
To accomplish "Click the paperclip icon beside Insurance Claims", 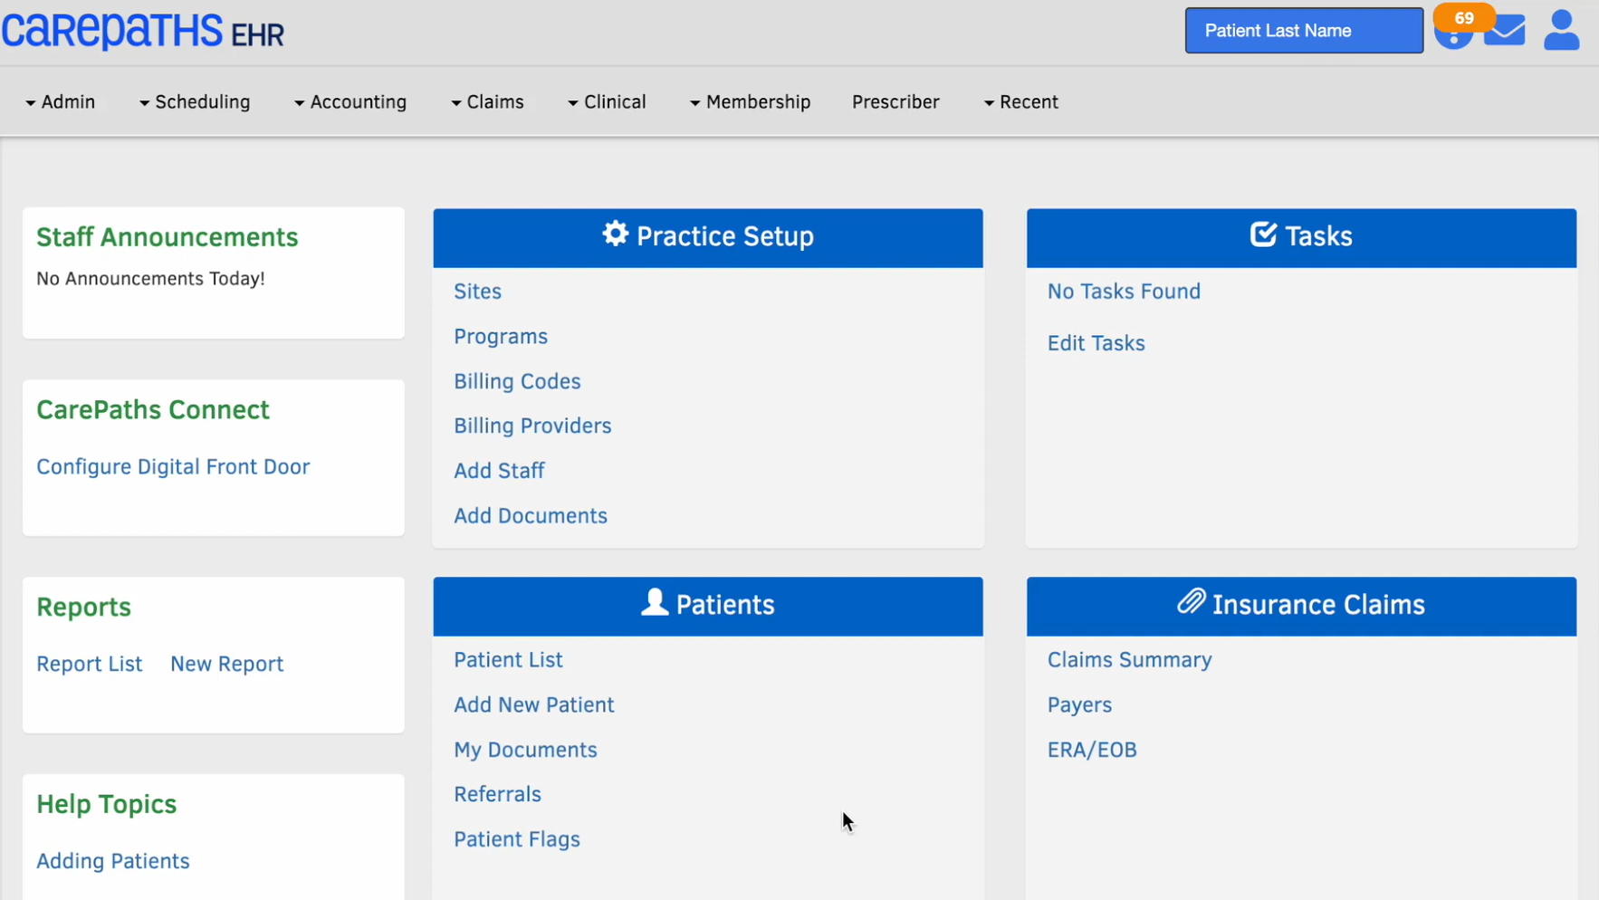I will (x=1191, y=602).
